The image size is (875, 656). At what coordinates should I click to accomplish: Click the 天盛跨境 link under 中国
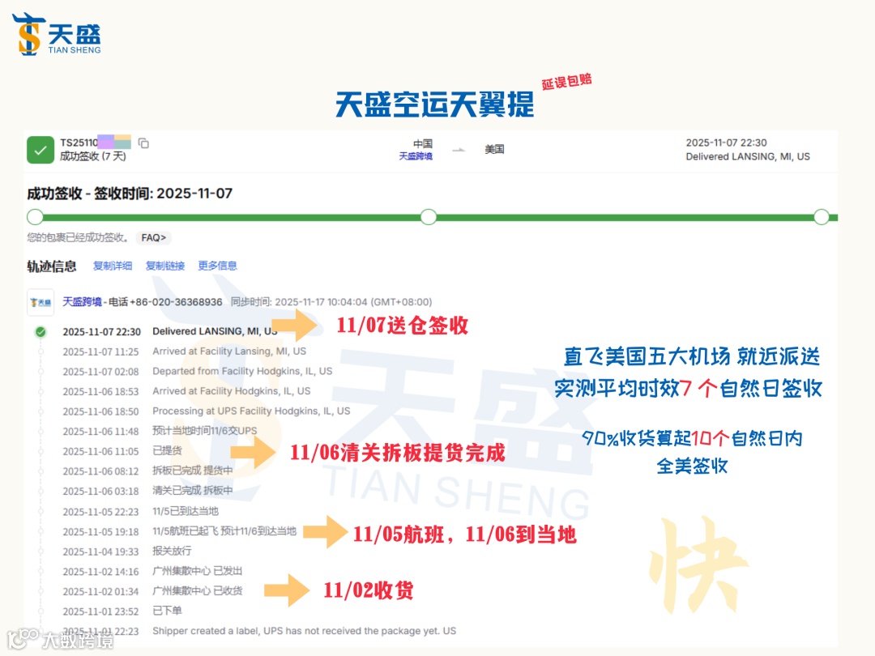[415, 156]
